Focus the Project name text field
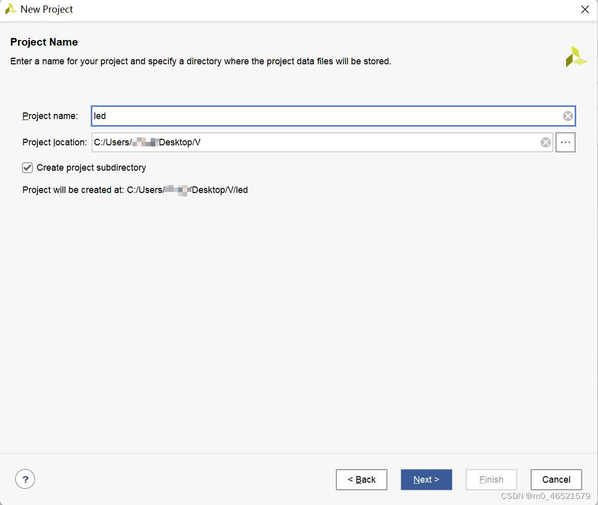Viewport: 598px width, 505px height. pos(325,116)
